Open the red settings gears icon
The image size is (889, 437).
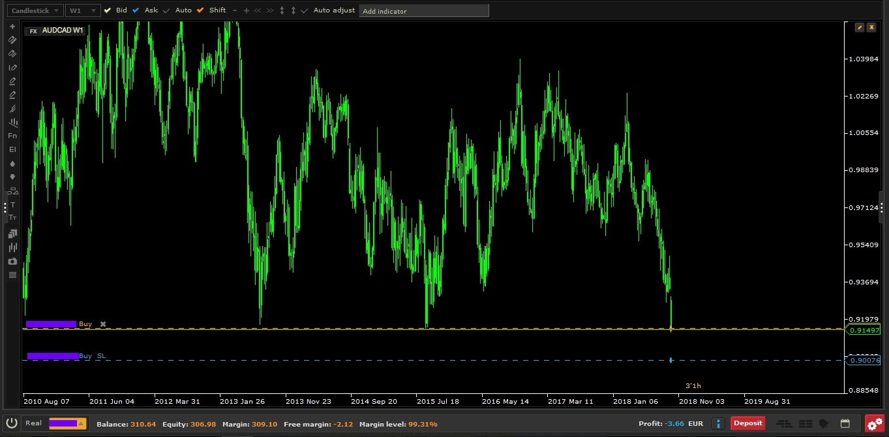[x=875, y=424]
